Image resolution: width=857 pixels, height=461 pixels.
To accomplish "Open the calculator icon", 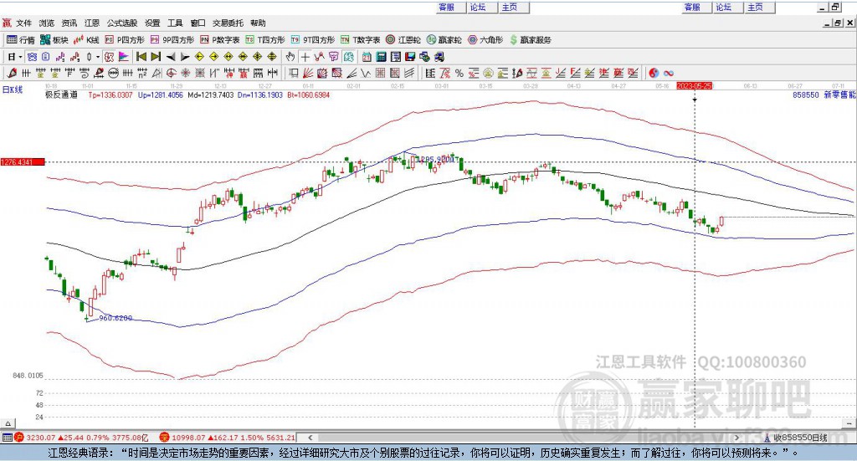I will (x=382, y=57).
